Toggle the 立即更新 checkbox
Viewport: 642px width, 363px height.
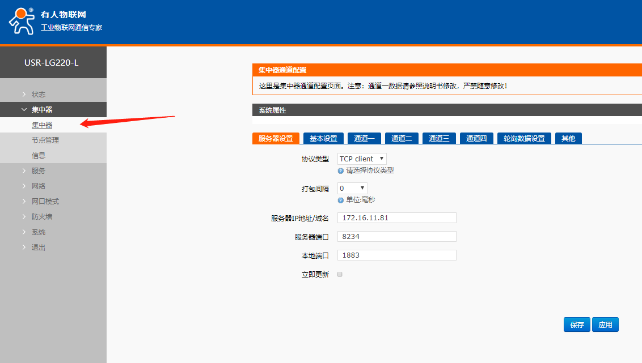[x=340, y=274]
